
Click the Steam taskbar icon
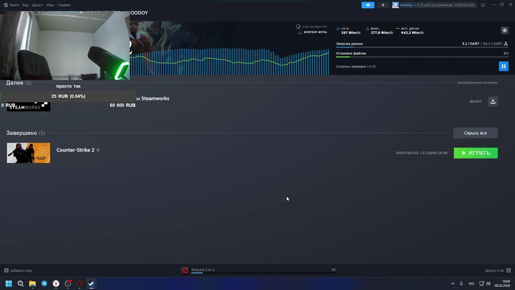click(91, 284)
